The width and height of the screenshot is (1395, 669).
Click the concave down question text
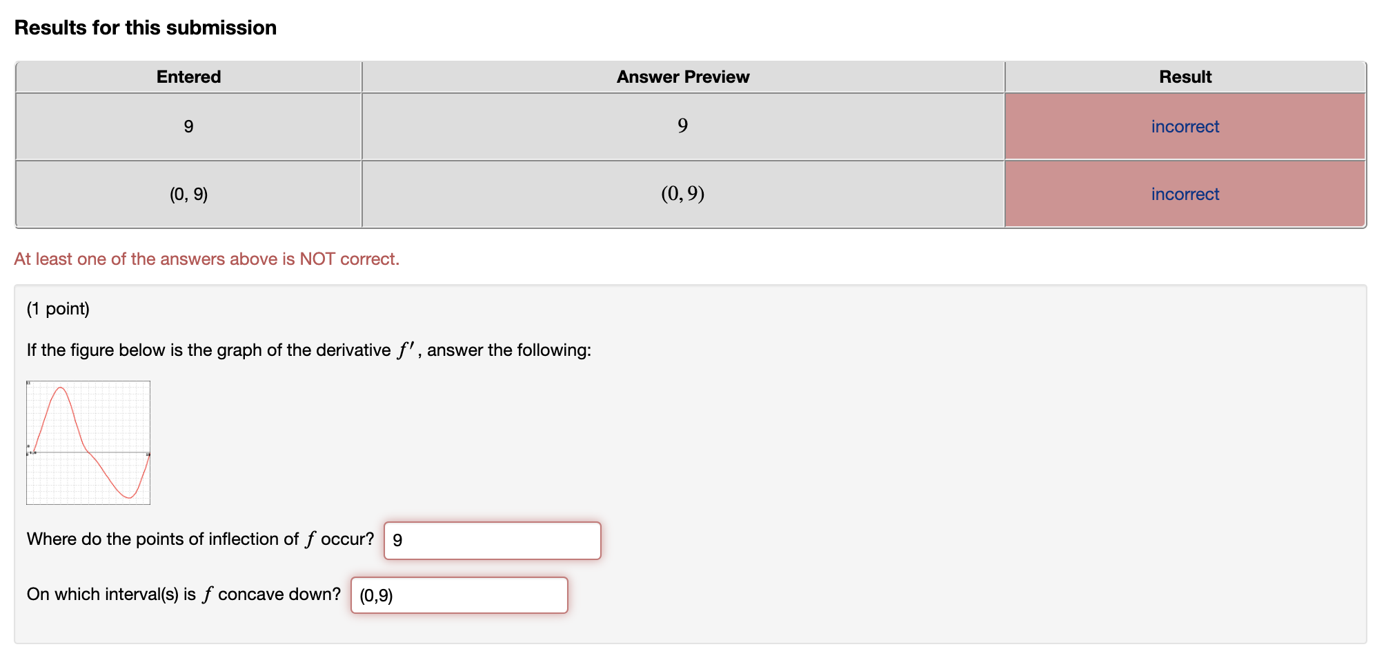(183, 594)
